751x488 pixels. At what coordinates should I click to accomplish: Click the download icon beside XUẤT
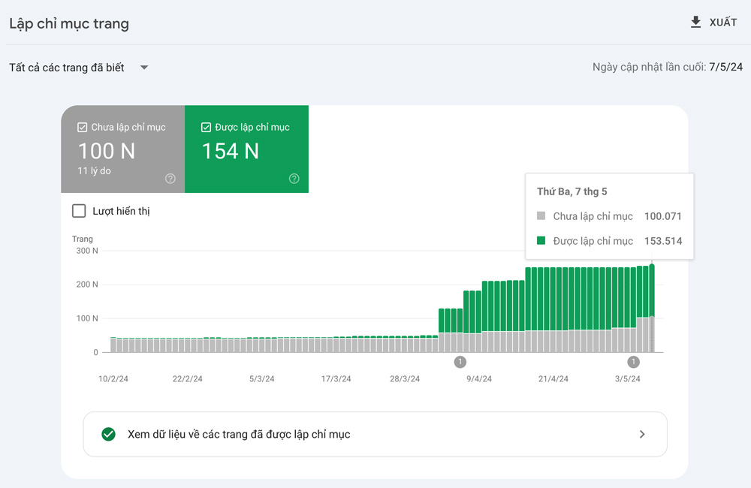(695, 23)
